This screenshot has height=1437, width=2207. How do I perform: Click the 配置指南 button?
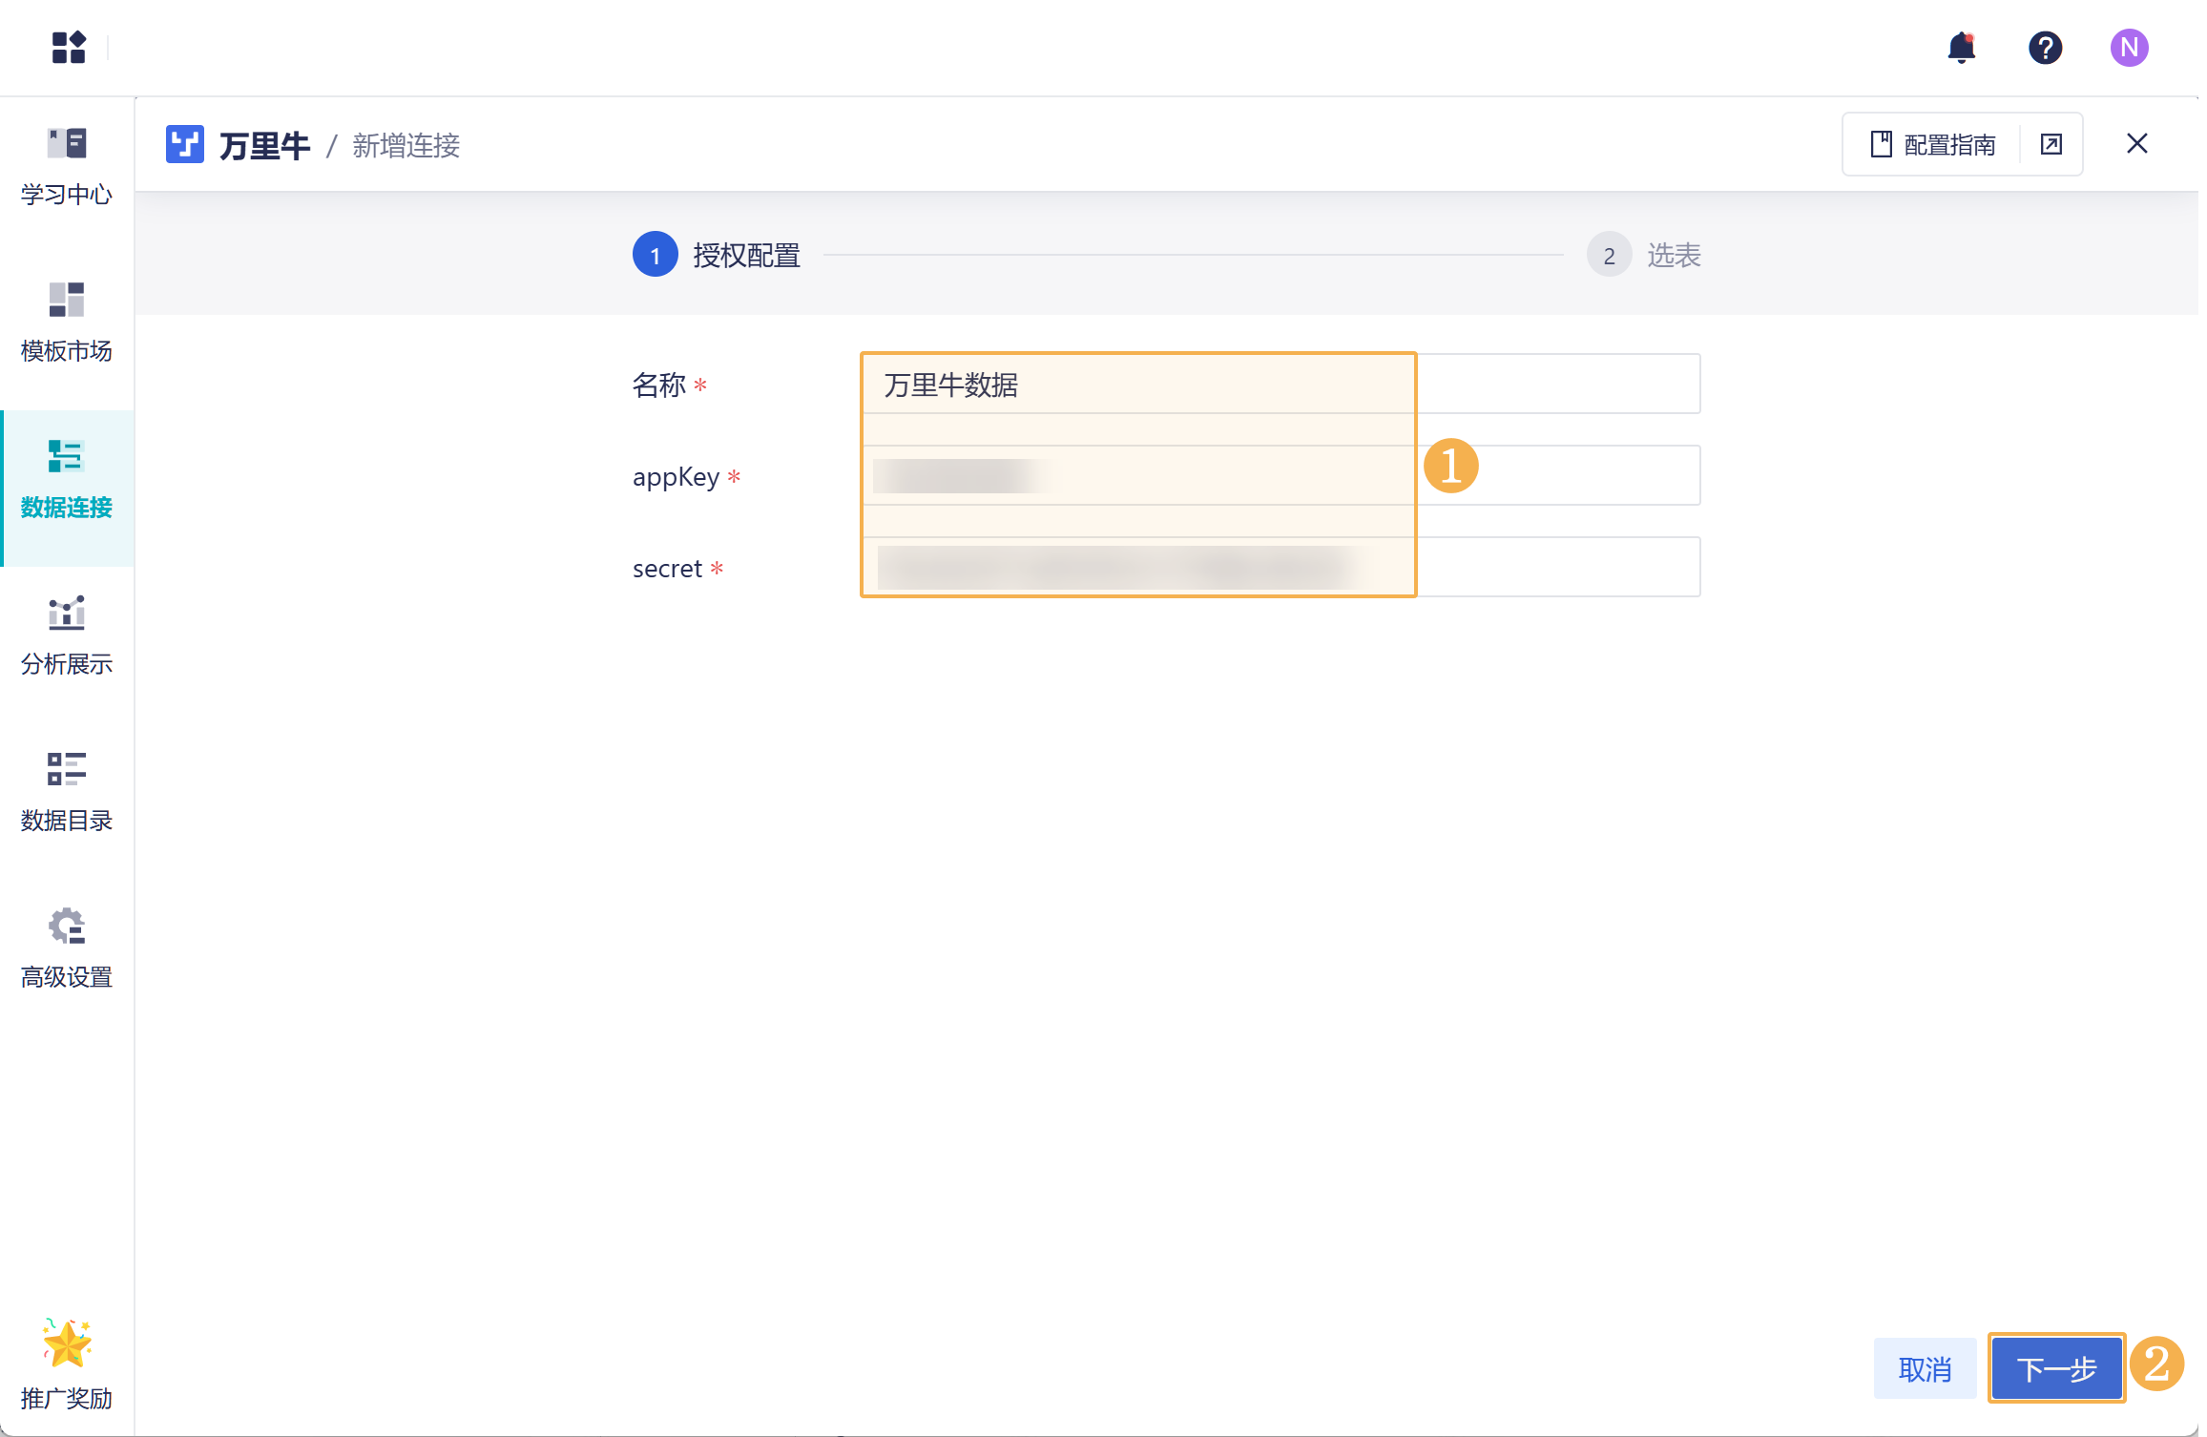tap(1933, 144)
